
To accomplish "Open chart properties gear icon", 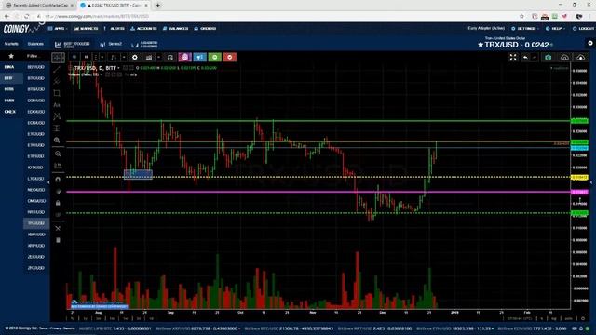I will click(x=134, y=58).
